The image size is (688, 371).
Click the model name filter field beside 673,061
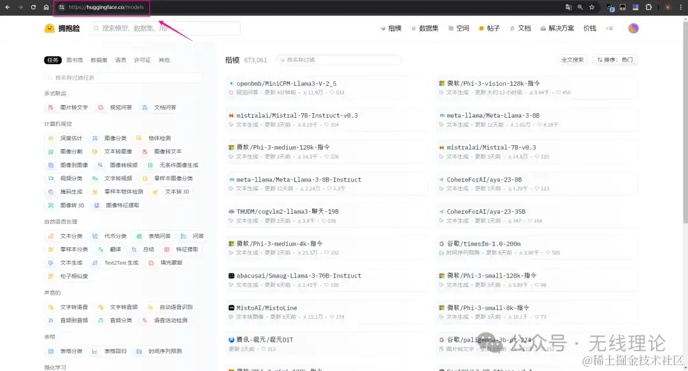pyautogui.click(x=338, y=60)
